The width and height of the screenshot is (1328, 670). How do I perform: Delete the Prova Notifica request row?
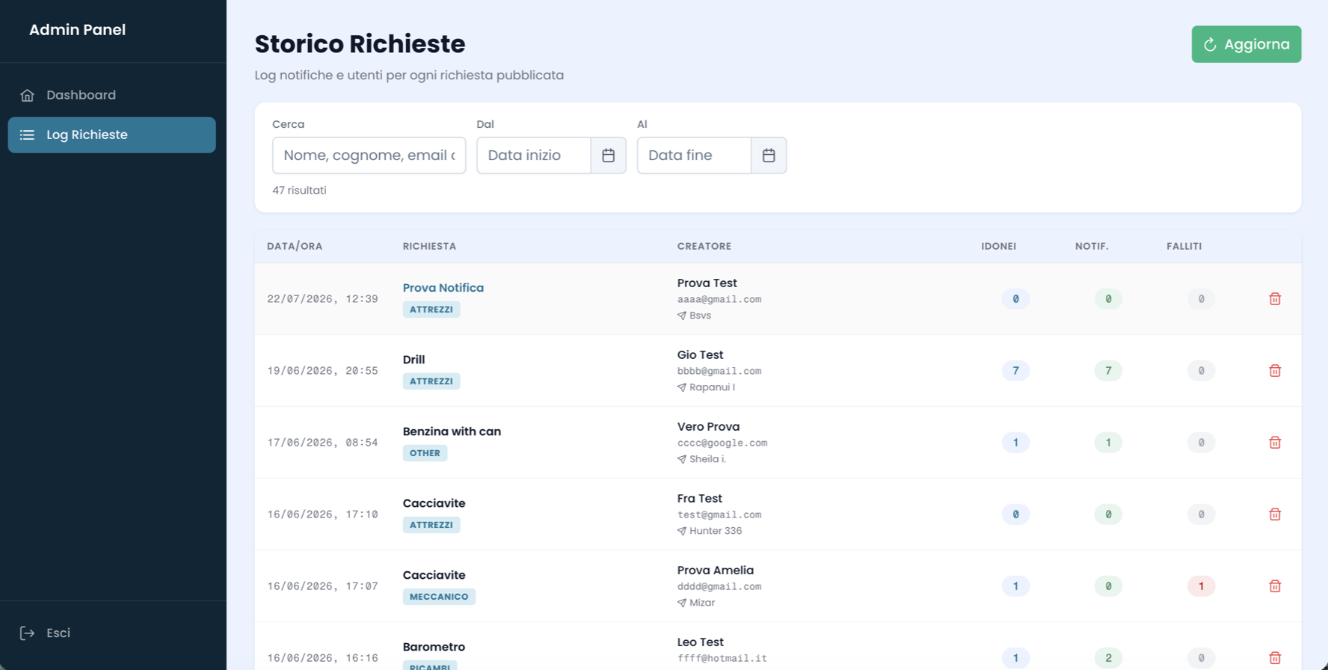tap(1275, 299)
